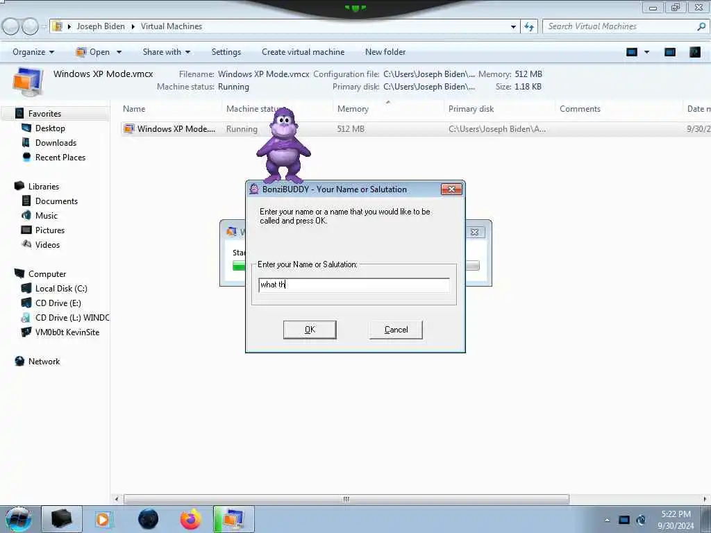
Task: Open Local Disk (C:)
Action: 61,288
